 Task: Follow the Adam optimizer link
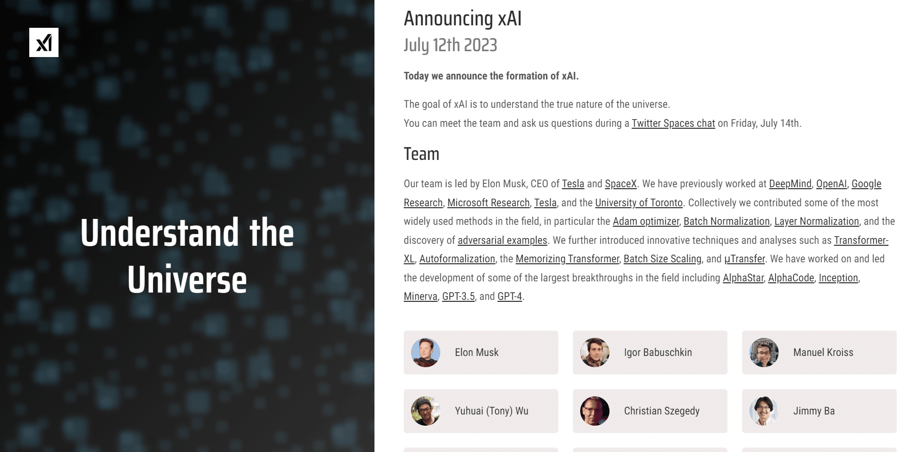click(646, 221)
